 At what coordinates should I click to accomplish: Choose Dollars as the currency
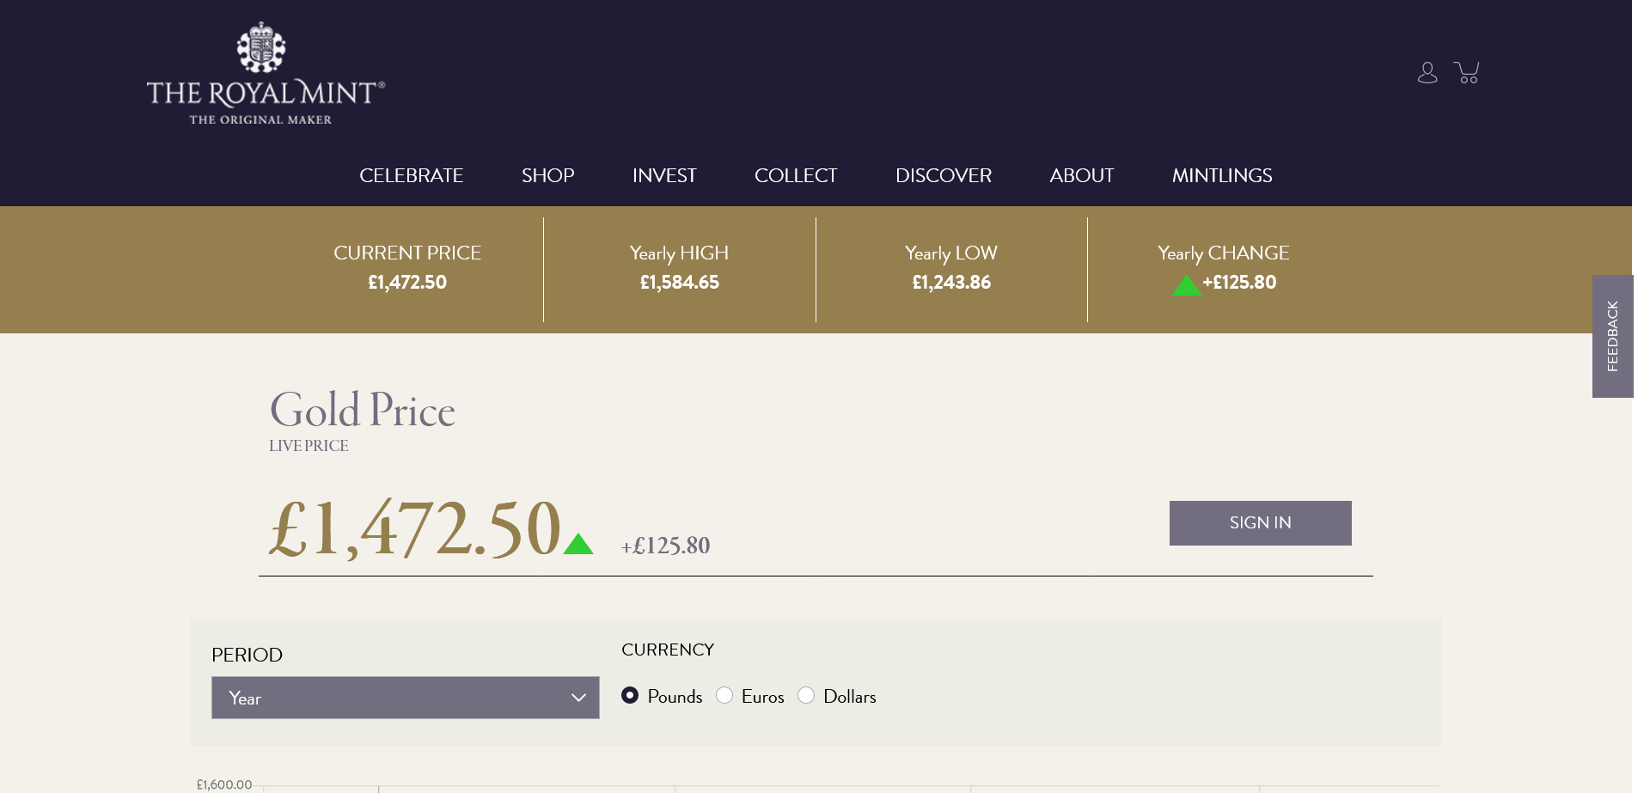pyautogui.click(x=806, y=696)
